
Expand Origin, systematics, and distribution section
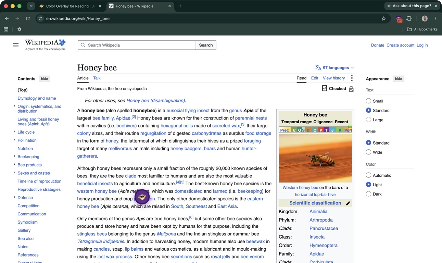[14, 106]
